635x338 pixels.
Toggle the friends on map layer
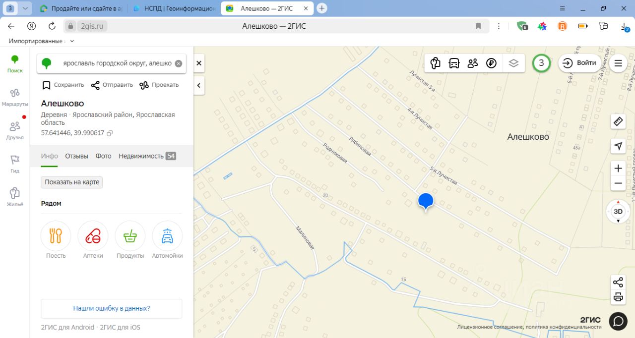click(473, 63)
